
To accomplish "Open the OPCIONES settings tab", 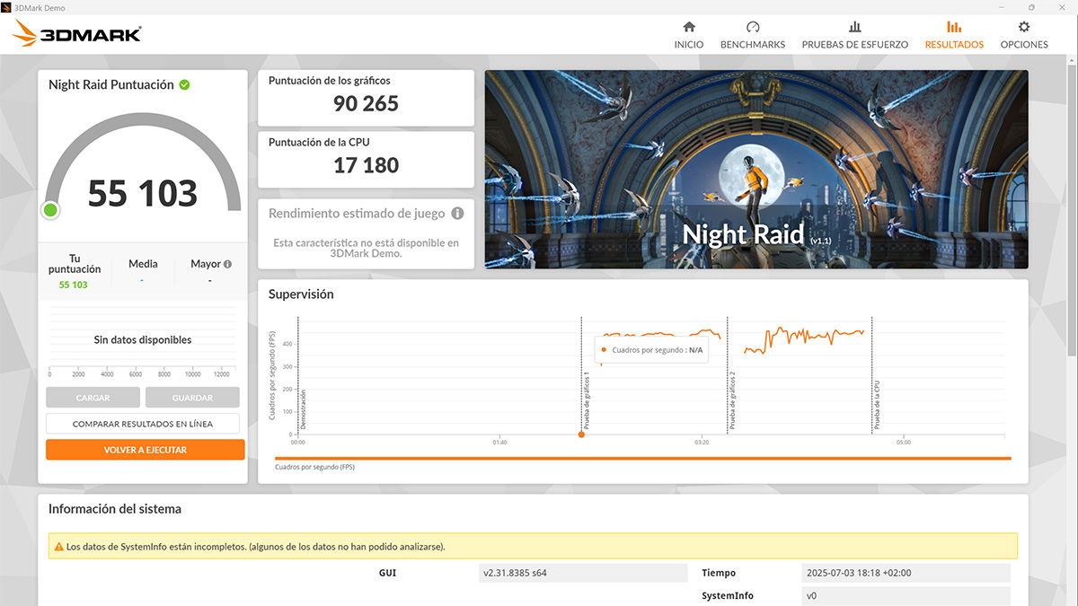I will coord(1024,35).
